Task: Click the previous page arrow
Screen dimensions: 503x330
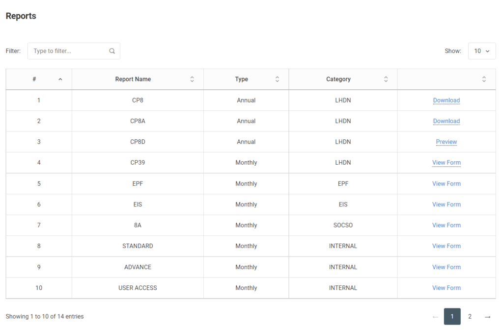Action: [435, 317]
